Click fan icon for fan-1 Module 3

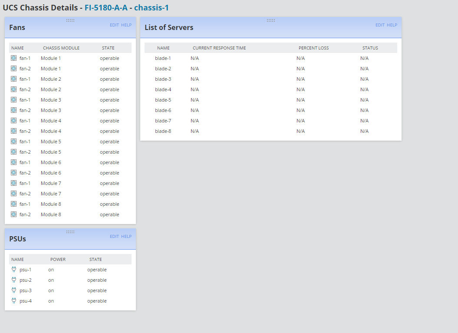(14, 100)
